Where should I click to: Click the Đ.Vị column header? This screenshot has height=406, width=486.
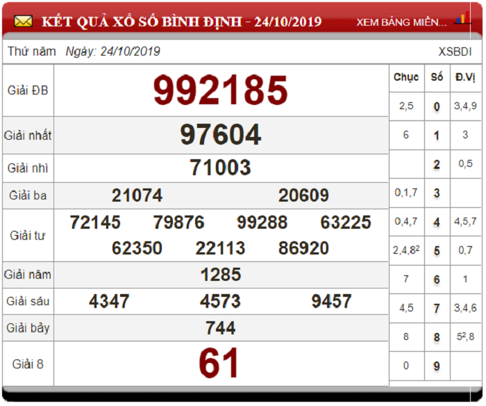coord(465,77)
